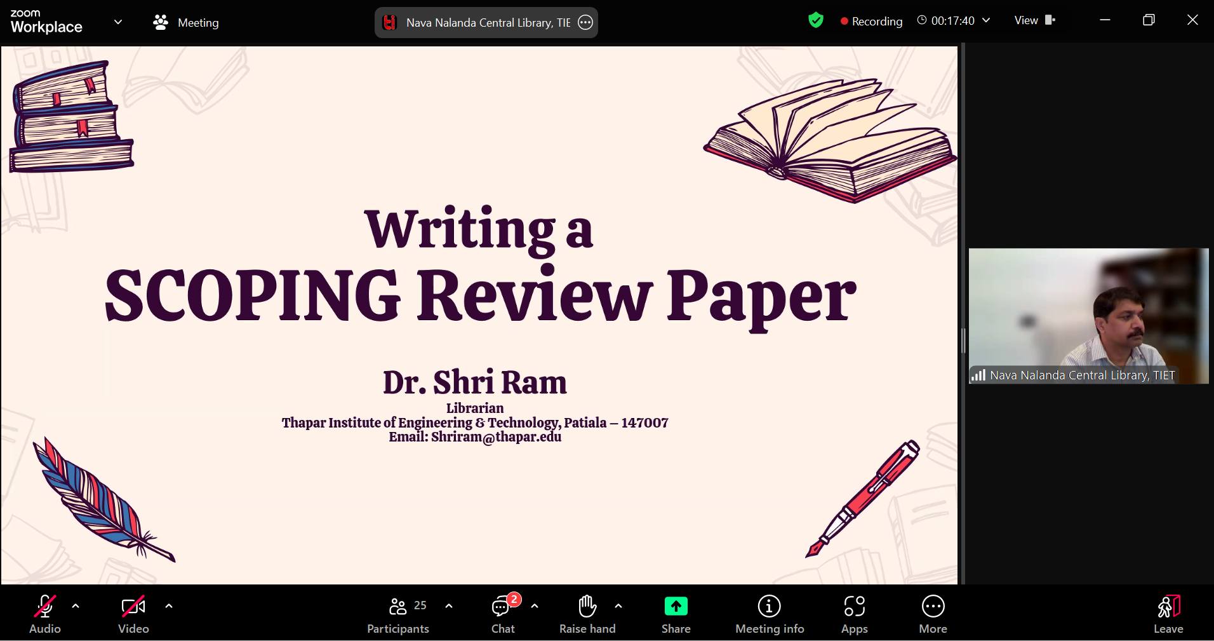This screenshot has height=641, width=1214.
Task: Click the More options icon
Action: pyautogui.click(x=933, y=614)
